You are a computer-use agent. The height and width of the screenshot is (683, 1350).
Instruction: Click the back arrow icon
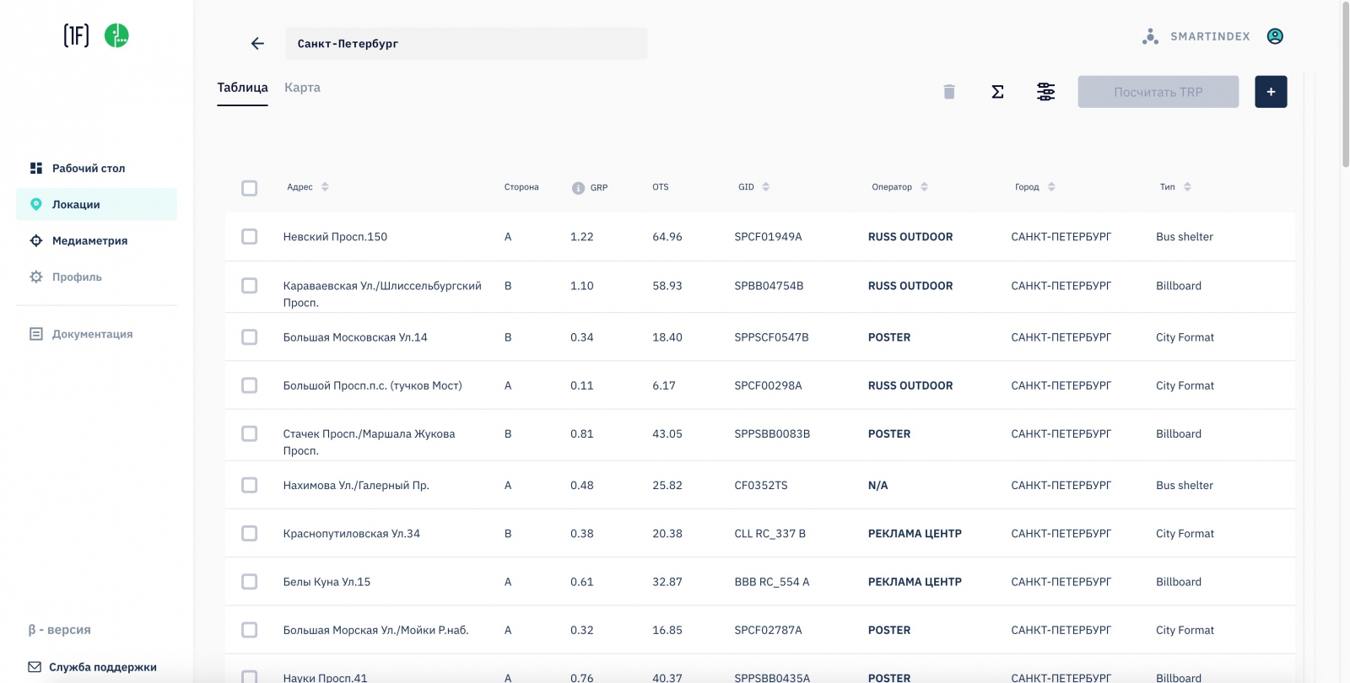(257, 44)
